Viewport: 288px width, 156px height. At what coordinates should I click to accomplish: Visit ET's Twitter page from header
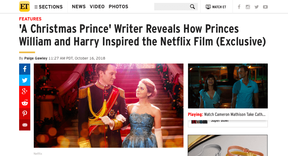256,7
